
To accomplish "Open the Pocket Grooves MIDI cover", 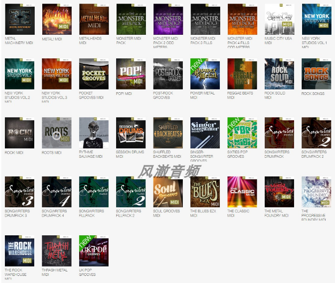I will point(94,74).
